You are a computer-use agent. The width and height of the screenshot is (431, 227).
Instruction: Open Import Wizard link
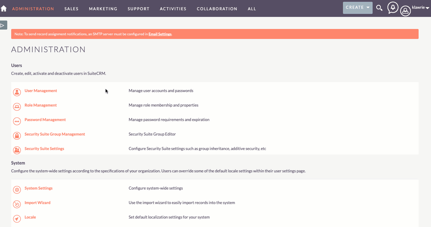pos(38,203)
